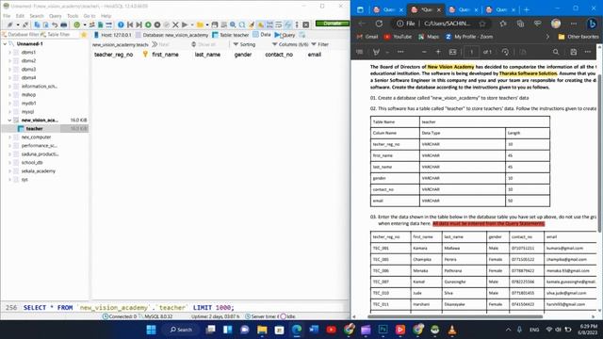Screen dimensions: 603x339
Task: Open the Help menu in HeidiSQL
Action: point(106,16)
